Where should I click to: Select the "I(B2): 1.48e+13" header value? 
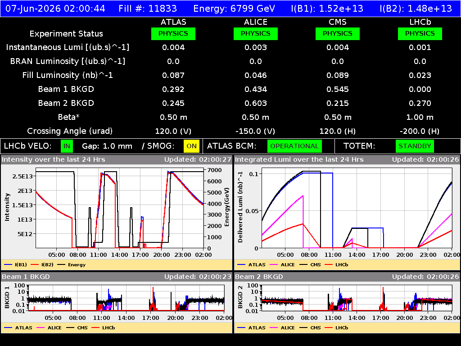(x=416, y=9)
